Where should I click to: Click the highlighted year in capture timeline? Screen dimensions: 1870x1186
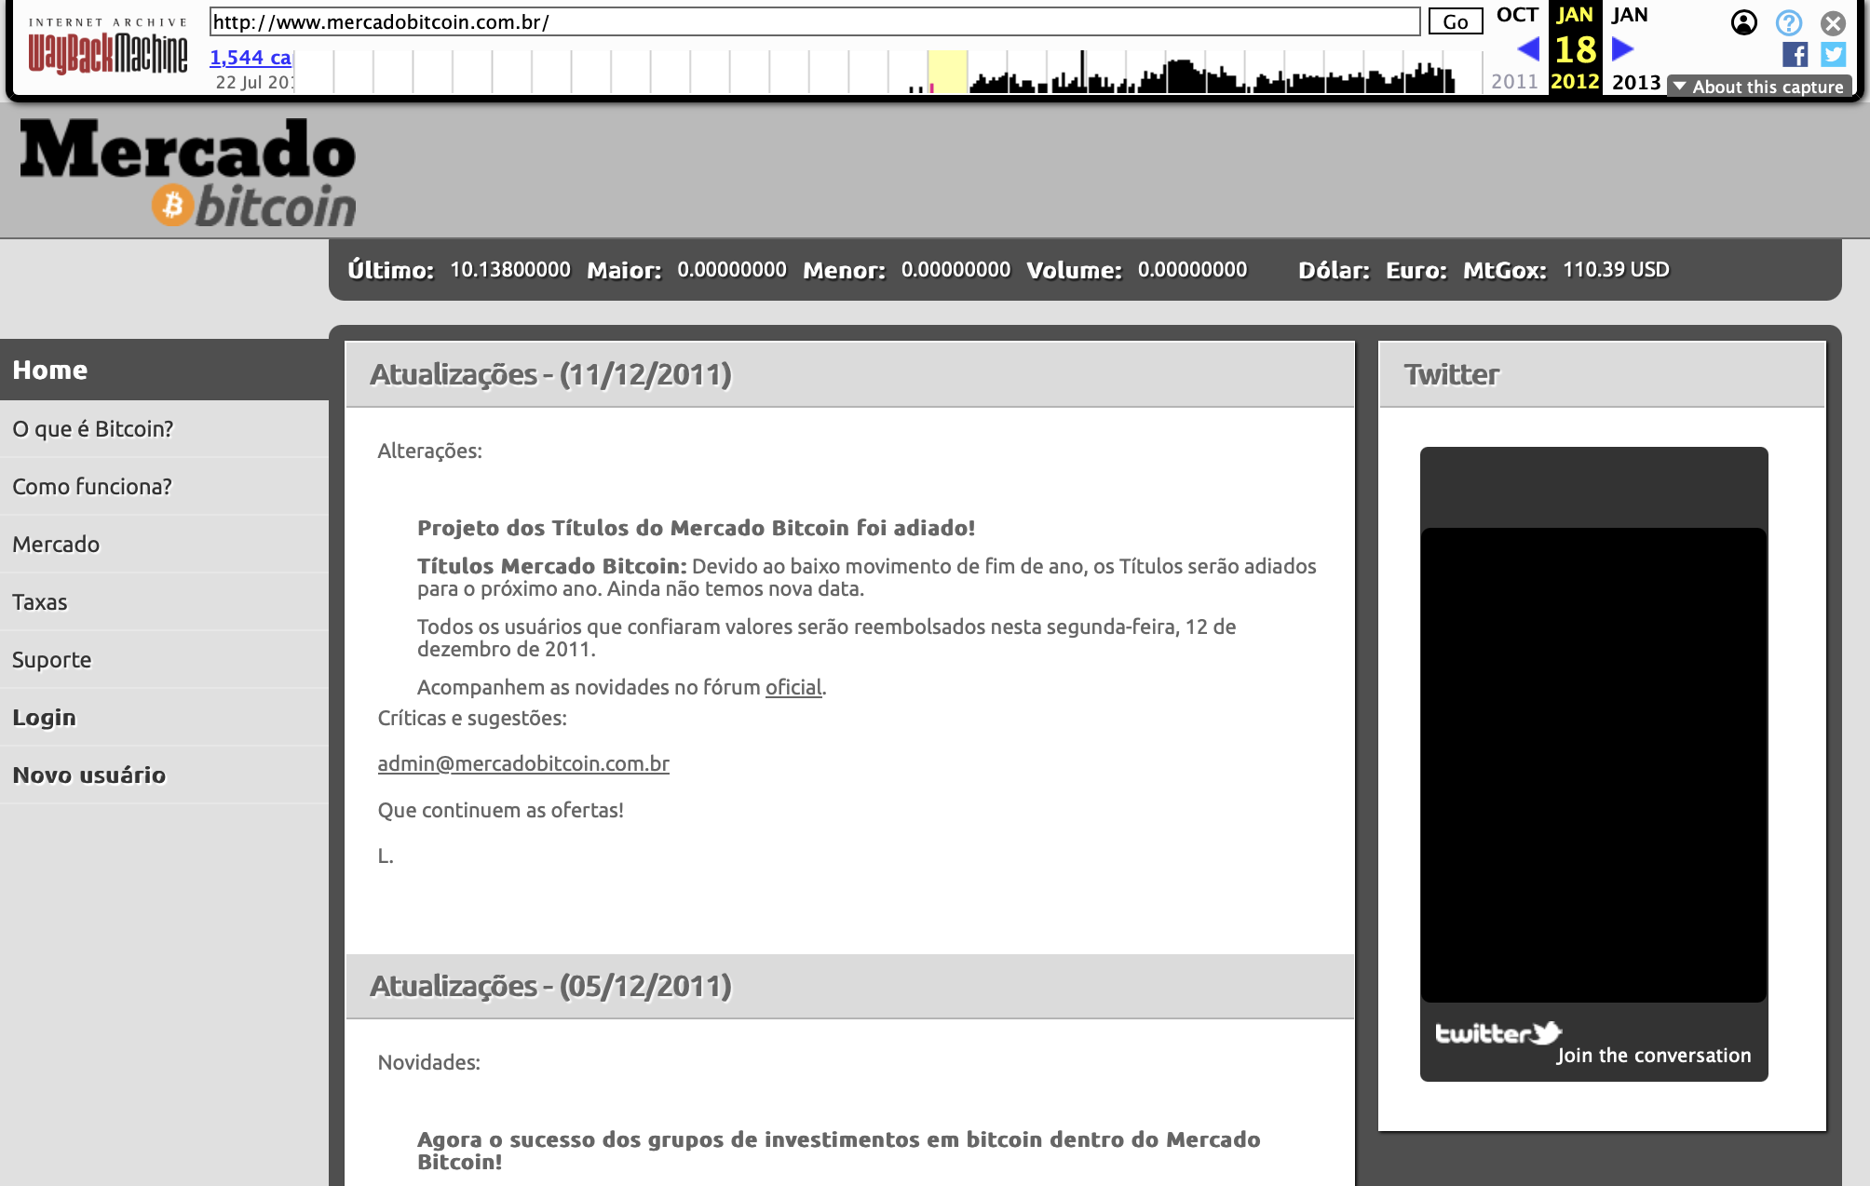pyautogui.click(x=948, y=72)
